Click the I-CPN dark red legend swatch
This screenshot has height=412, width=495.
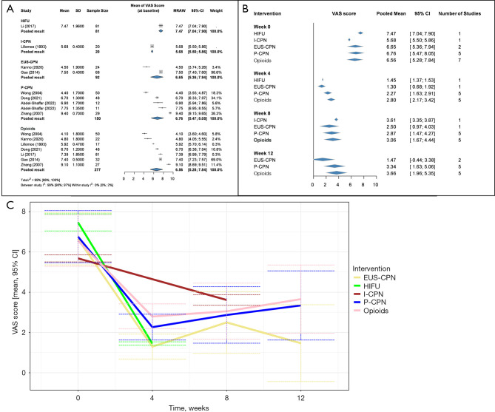(357, 294)
